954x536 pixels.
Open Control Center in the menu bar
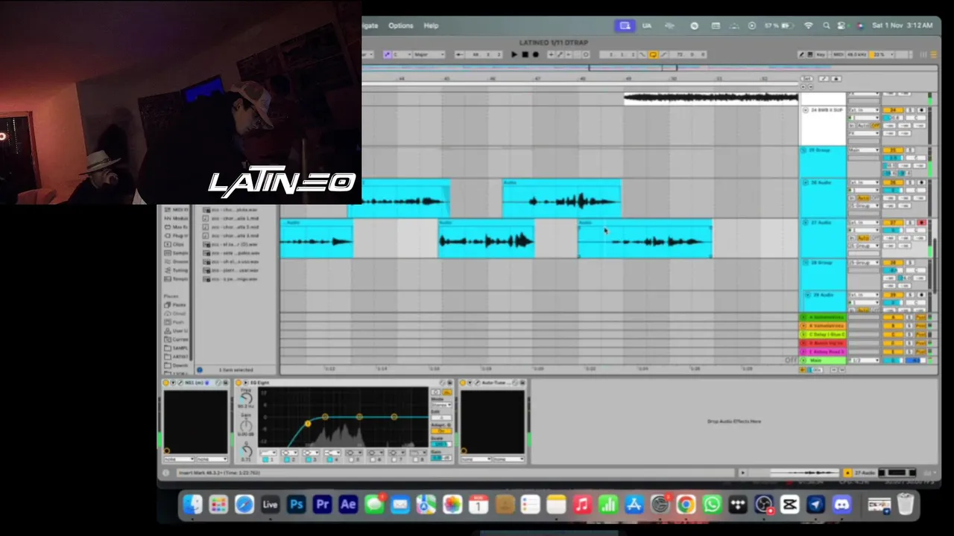click(843, 25)
